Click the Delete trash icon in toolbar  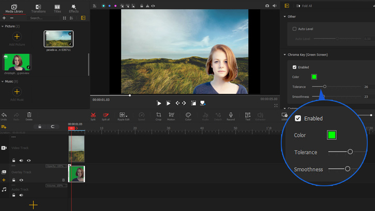click(x=29, y=115)
